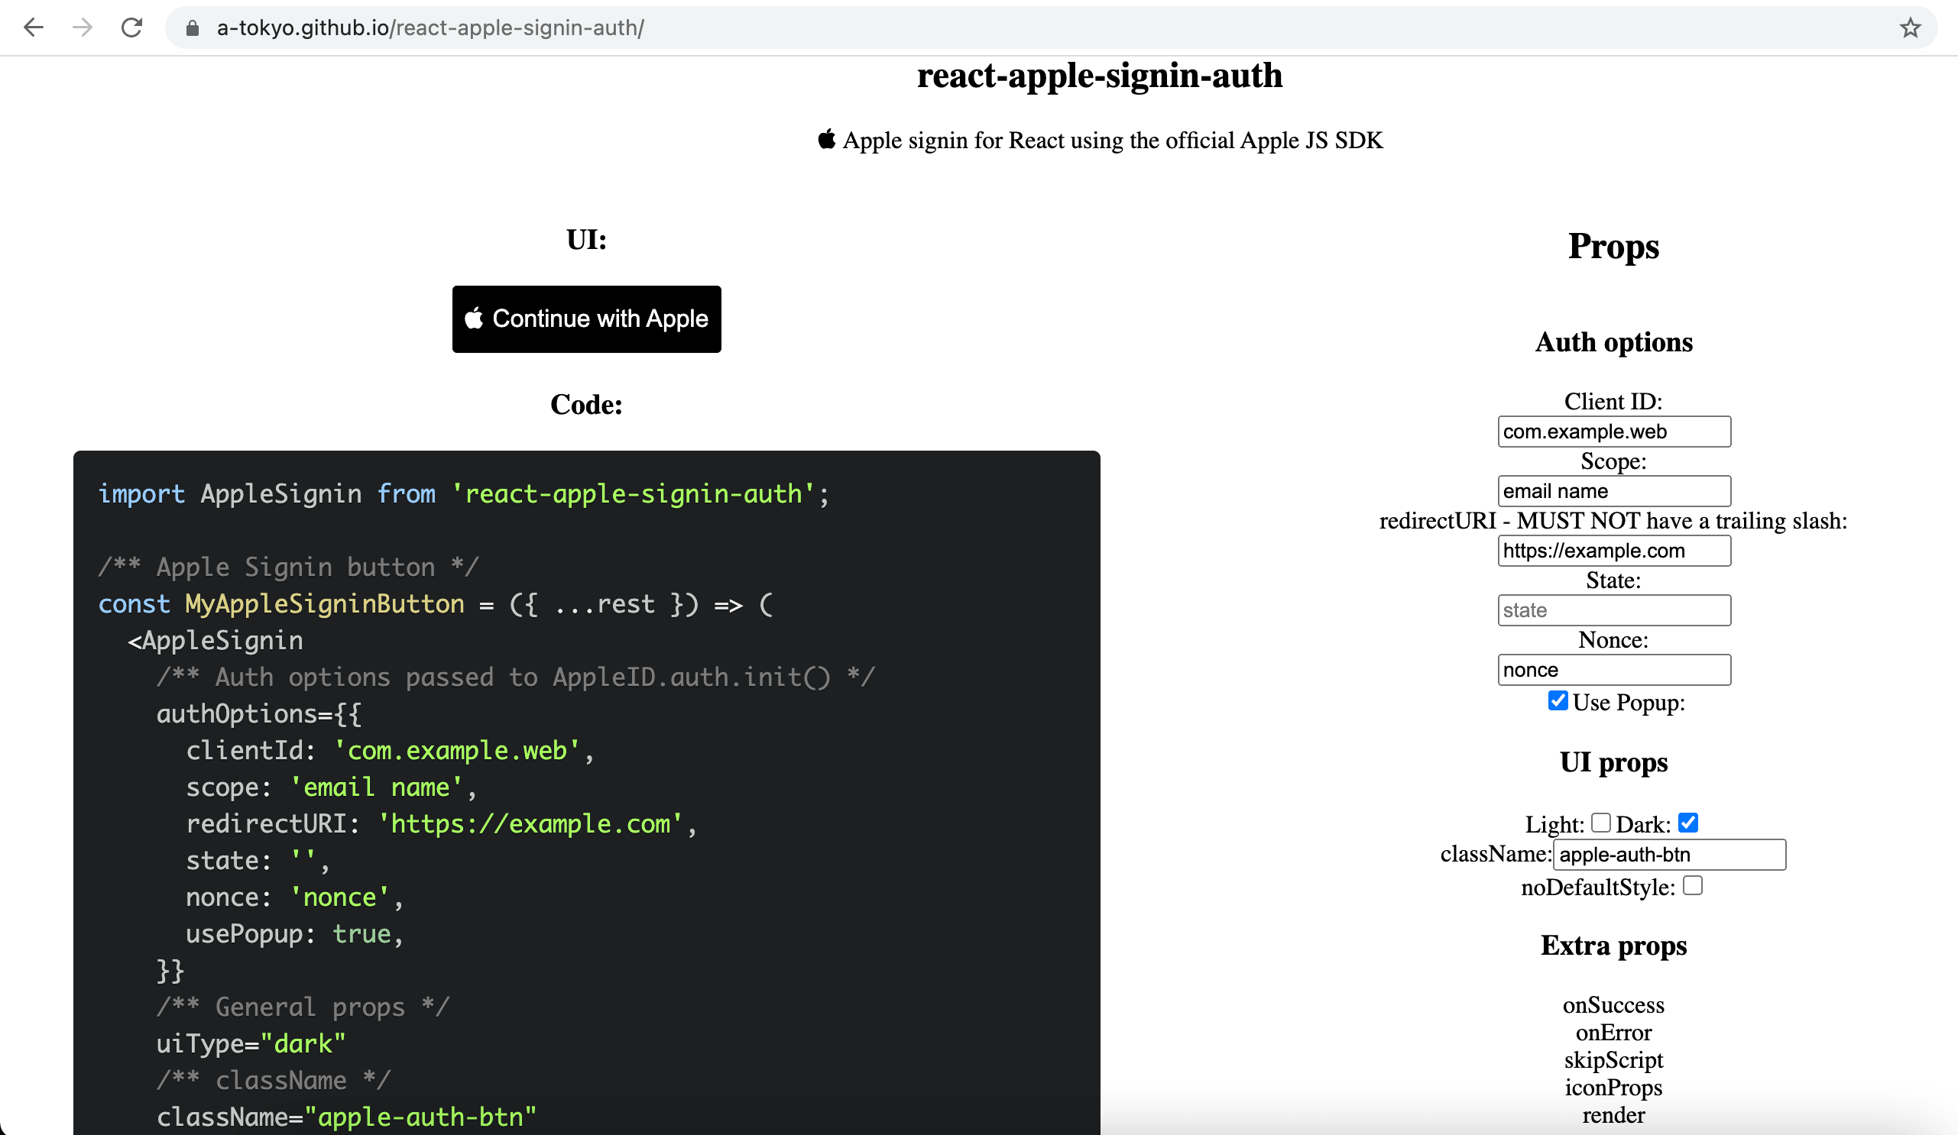Select the redirectURI input box
Viewport: 1958px width, 1135px height.
pyautogui.click(x=1614, y=551)
